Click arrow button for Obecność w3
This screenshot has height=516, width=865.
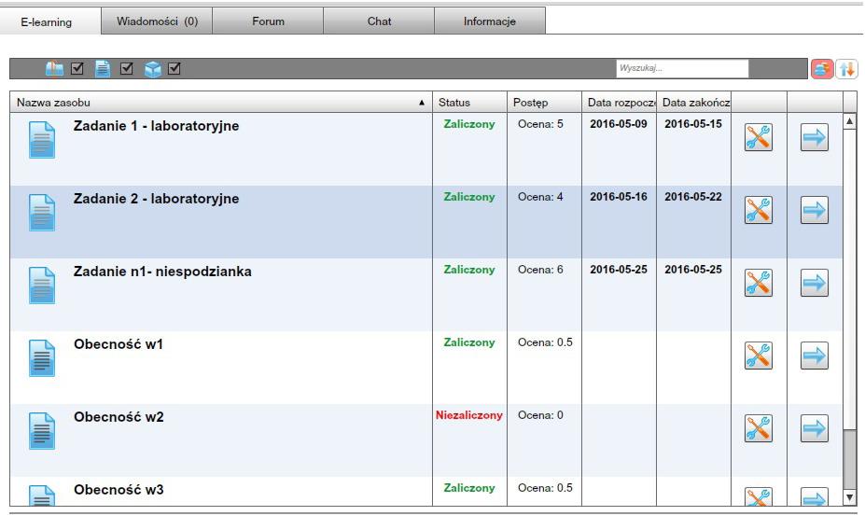[815, 496]
